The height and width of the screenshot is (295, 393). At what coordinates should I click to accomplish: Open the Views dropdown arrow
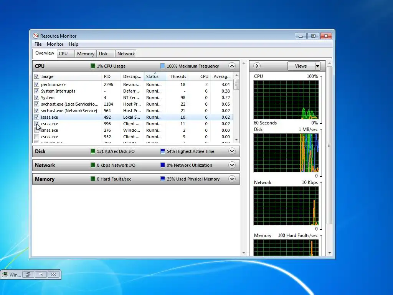pos(317,66)
